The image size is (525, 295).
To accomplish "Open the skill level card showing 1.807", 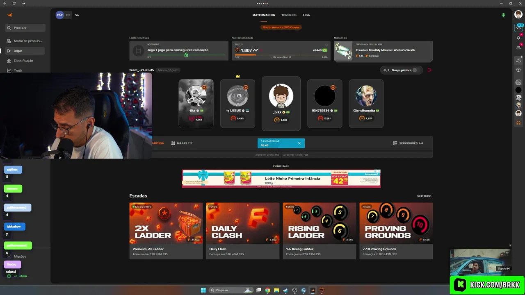I will pos(281,51).
